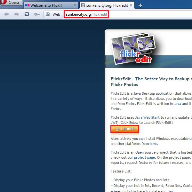Click the FlickrEdit page heading
192x192 pixels.
point(151,82)
